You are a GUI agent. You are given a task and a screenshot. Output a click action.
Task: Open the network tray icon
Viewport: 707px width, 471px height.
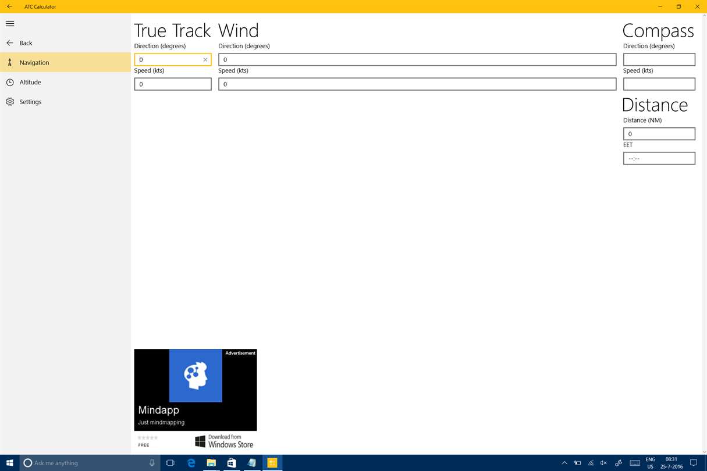pos(591,463)
